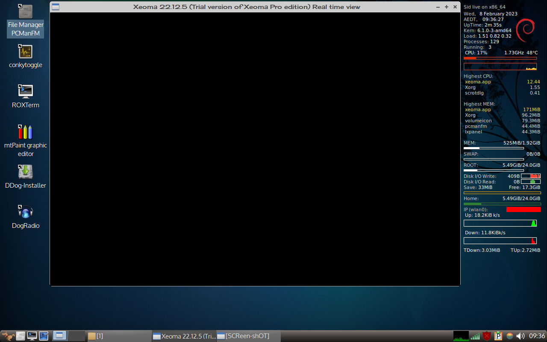Switch to Xeoma 22.12.5 taskbar entry
The width and height of the screenshot is (547, 342).
click(184, 336)
